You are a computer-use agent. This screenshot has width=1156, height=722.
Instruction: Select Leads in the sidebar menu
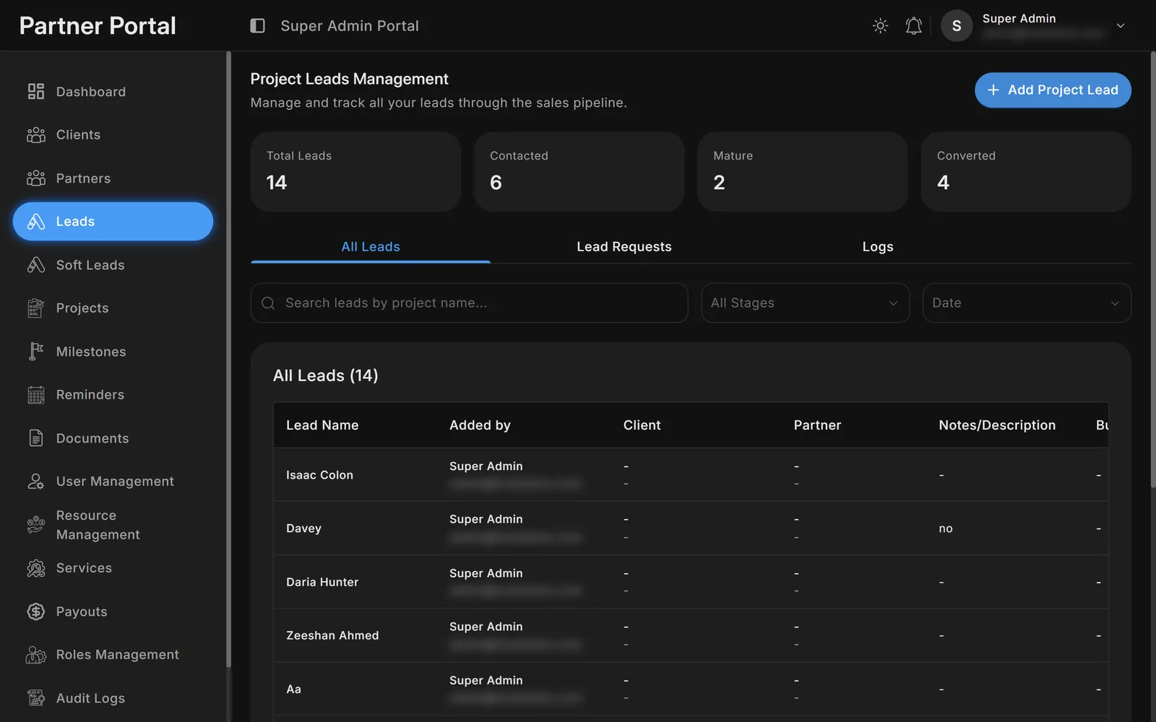113,222
